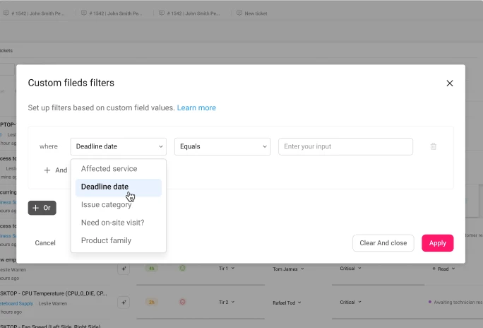Click the Leslie Warren name in CPU Temperature row
The height and width of the screenshot is (328, 483).
pyautogui.click(x=53, y=304)
